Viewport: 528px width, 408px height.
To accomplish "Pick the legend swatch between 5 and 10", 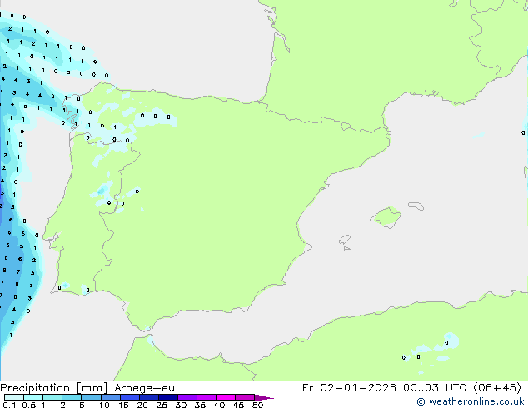I will [x=92, y=397].
